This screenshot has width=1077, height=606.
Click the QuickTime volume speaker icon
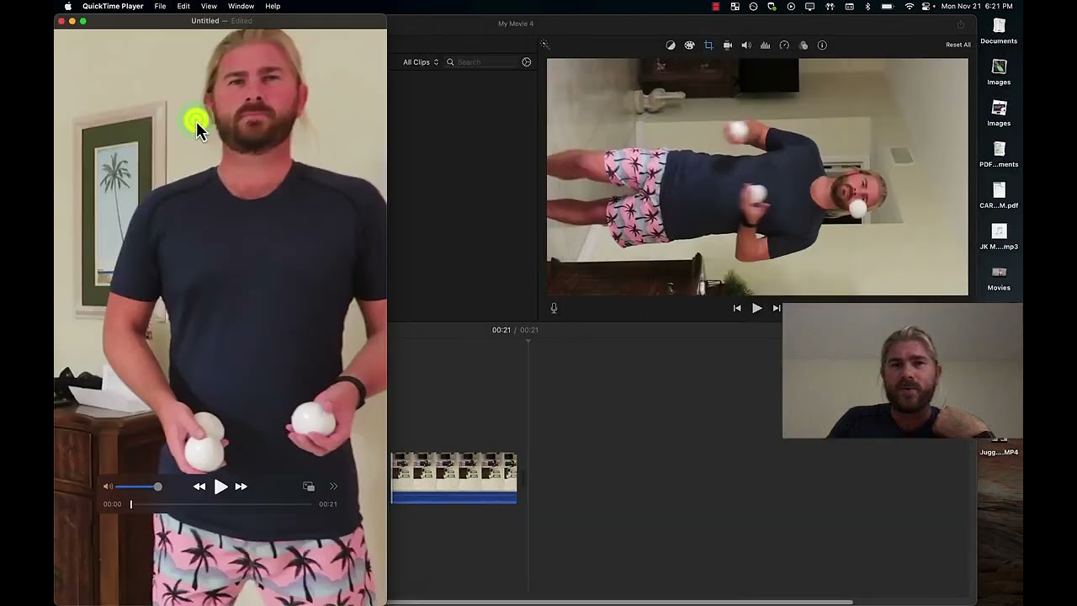coord(108,486)
